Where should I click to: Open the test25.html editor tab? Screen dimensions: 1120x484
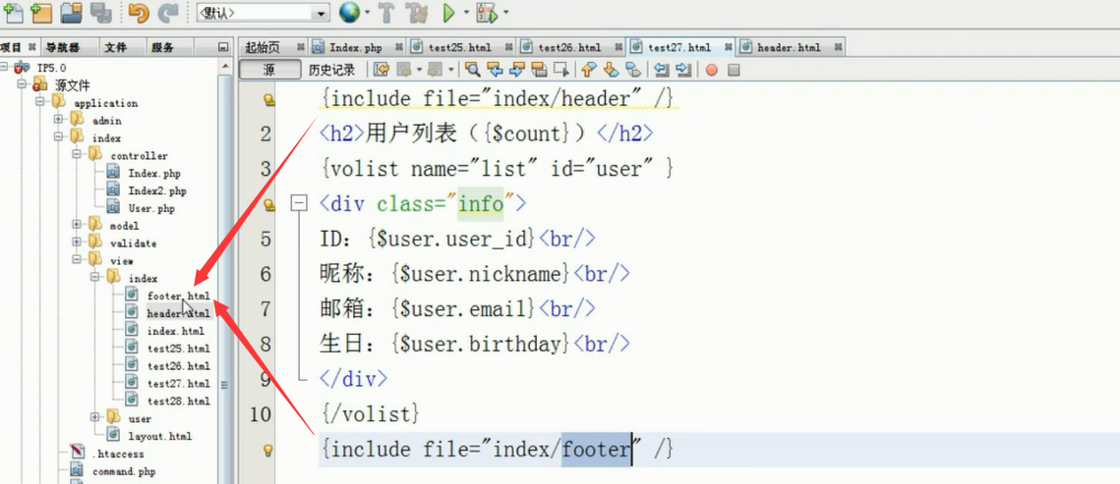click(x=461, y=48)
